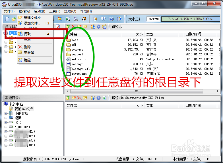Click the scrollbar right arrow in ISO list
Viewport: 223px width, 163px height.
tap(218, 91)
